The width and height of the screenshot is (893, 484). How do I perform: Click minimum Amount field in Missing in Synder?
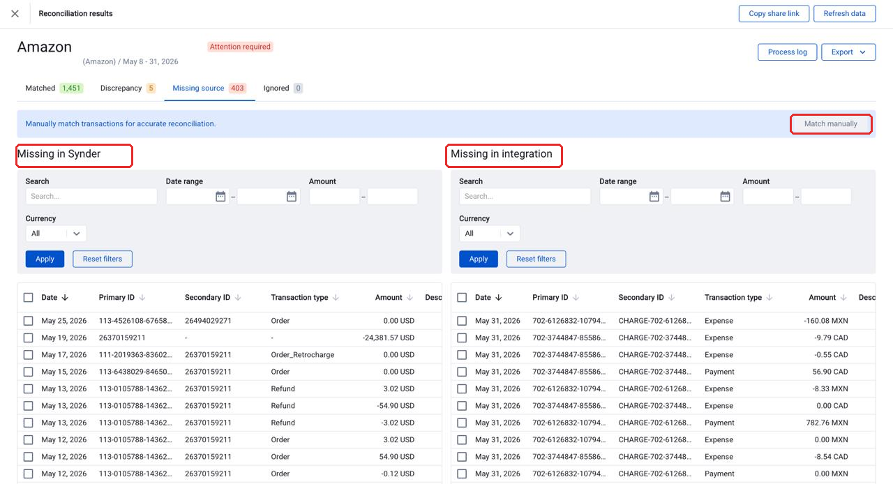[x=334, y=197]
